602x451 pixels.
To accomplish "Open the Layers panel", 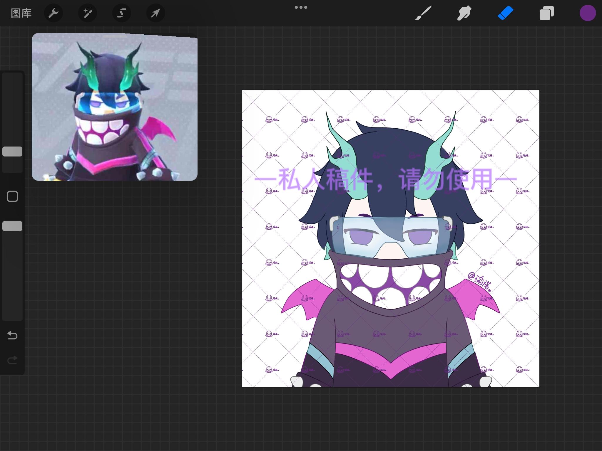I will 546,13.
